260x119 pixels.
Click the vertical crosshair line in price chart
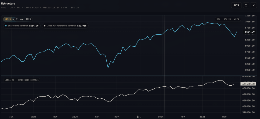(165, 51)
